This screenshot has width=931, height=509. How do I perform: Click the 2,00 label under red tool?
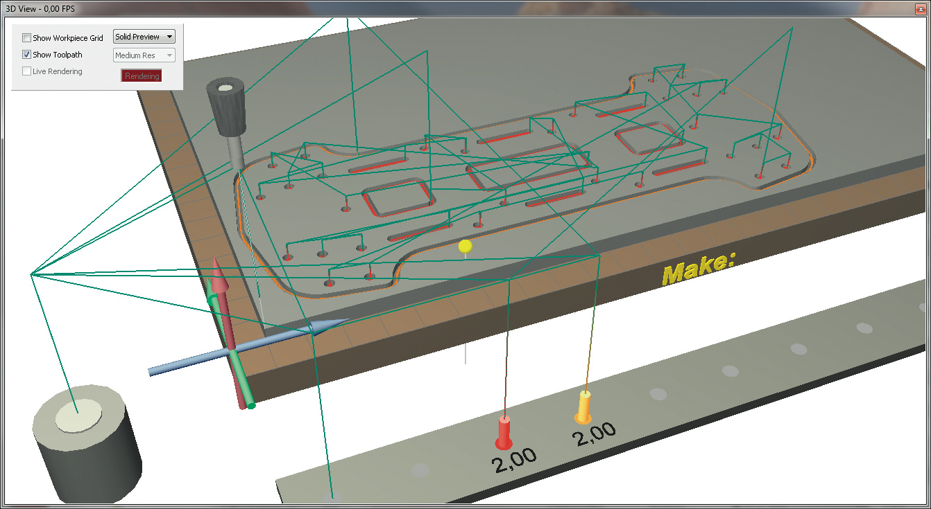(x=515, y=459)
